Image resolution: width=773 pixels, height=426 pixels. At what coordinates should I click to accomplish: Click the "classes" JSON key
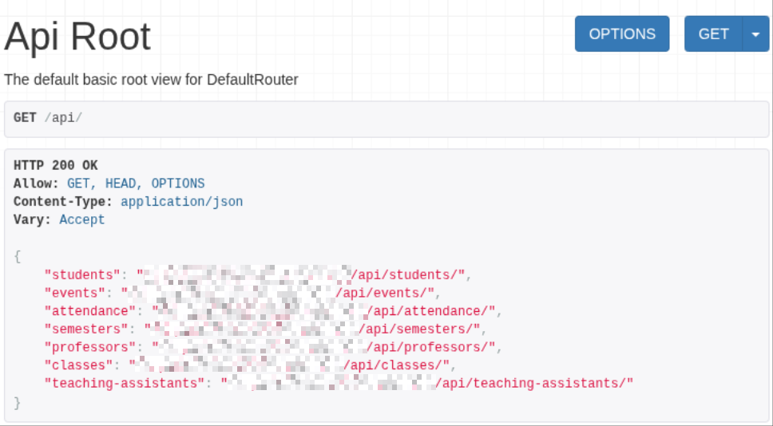coord(79,365)
